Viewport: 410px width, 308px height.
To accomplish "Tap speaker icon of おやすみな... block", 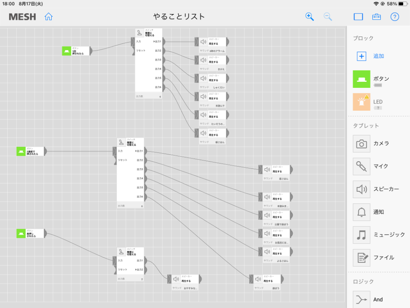I will pos(176,279).
